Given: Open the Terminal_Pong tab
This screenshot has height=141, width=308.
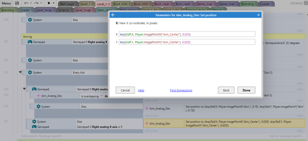Looking at the screenshot, I should [x=196, y=10].
